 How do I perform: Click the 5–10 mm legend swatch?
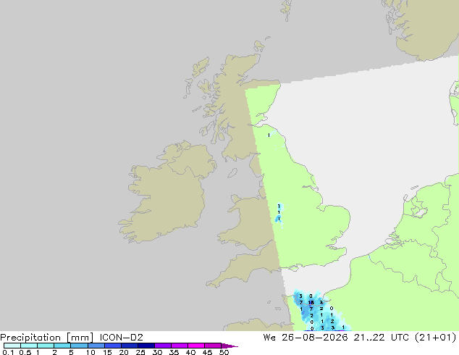(79, 346)
